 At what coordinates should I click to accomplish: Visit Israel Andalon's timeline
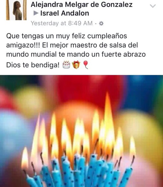tap(65, 13)
